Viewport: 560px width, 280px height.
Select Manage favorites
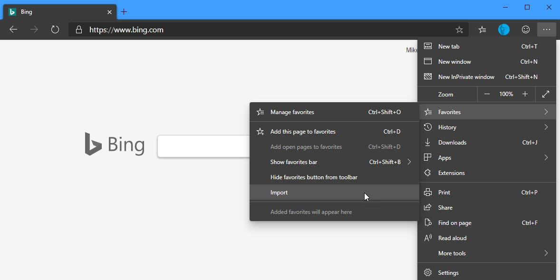click(334, 112)
